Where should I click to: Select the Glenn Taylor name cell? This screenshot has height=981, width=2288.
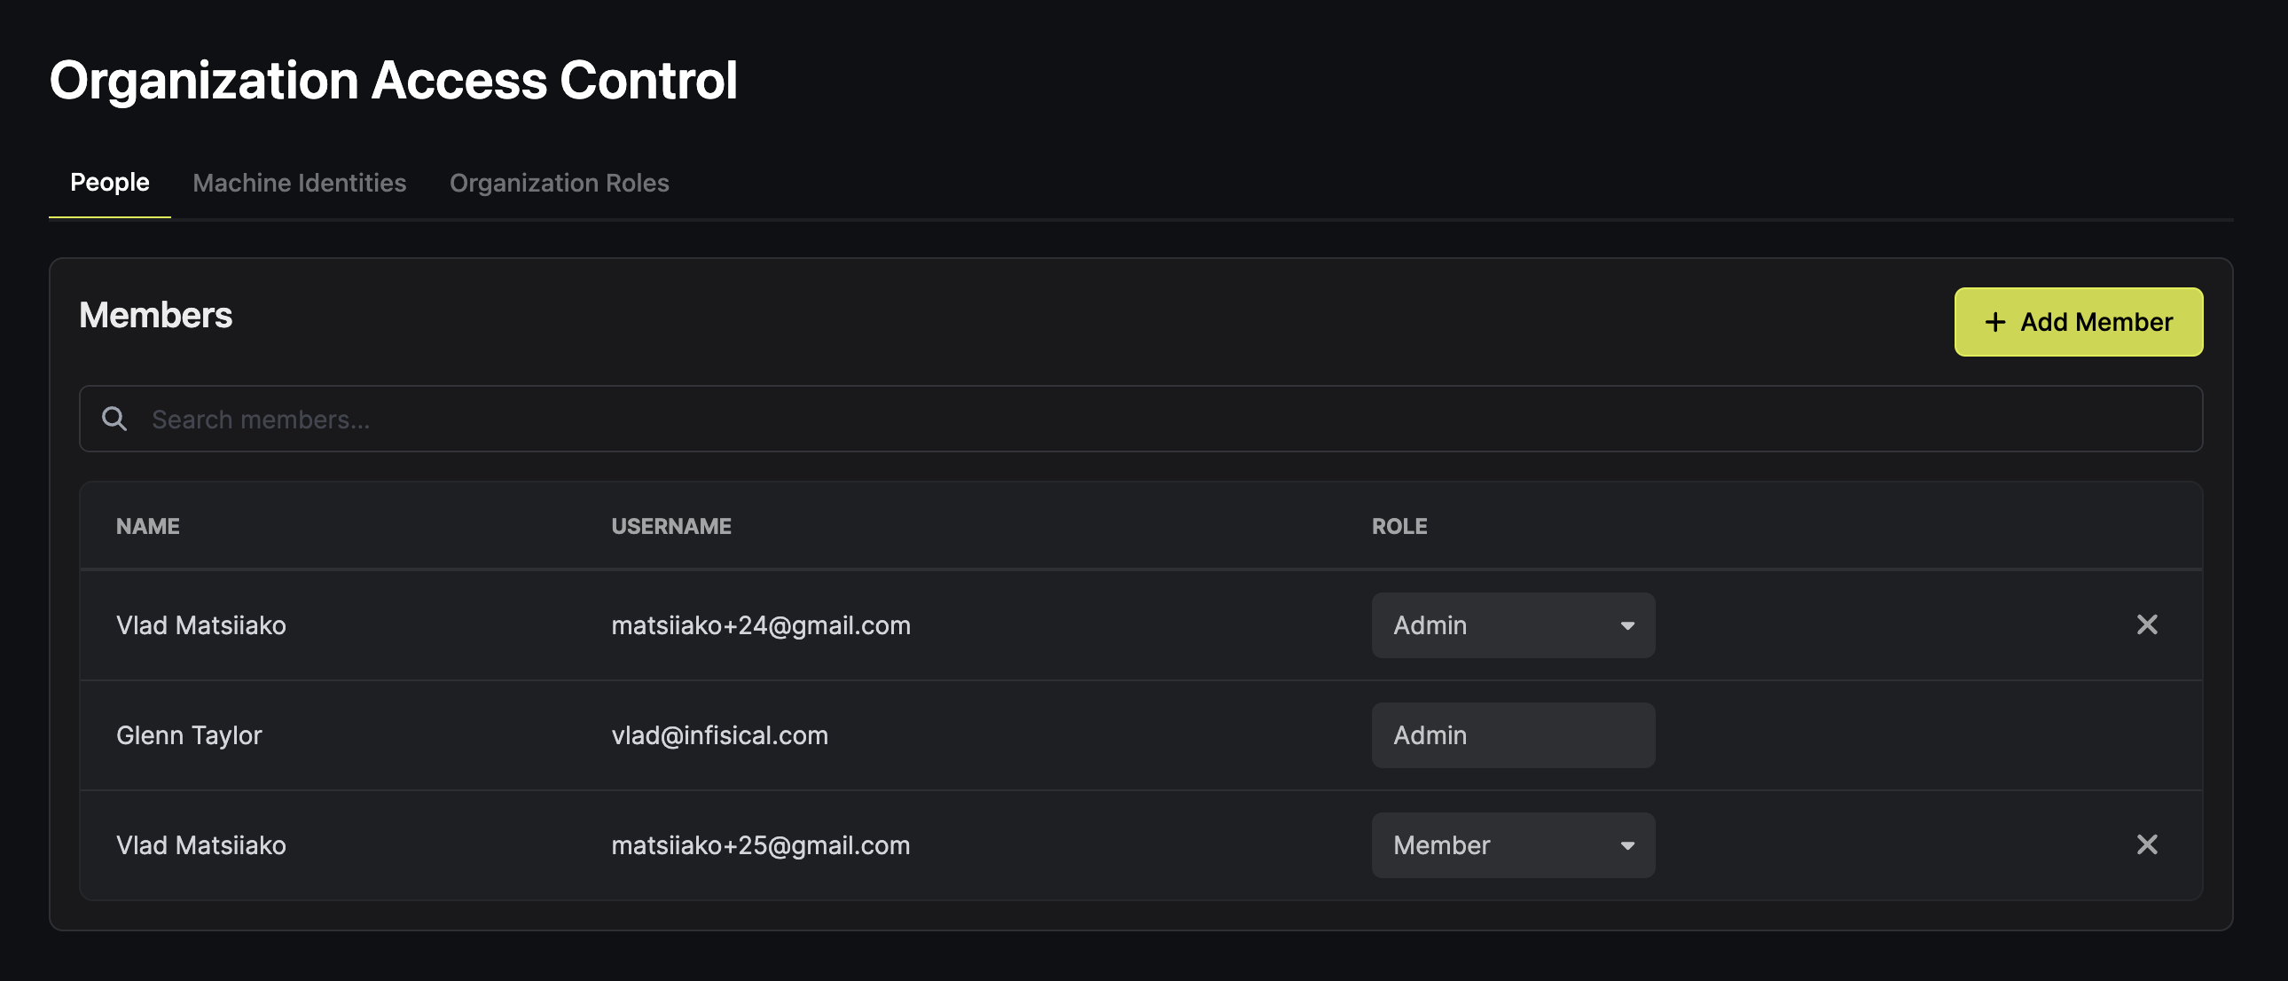pos(189,734)
